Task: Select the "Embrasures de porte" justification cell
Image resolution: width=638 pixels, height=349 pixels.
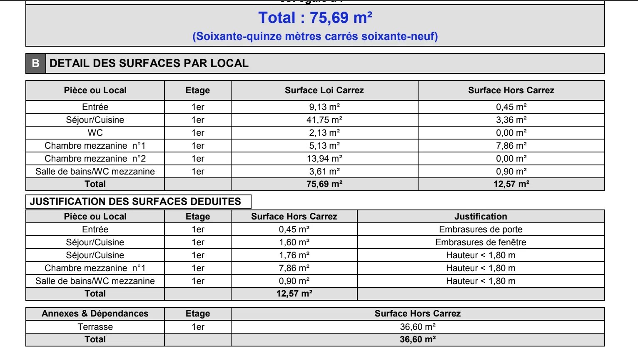Action: pos(481,229)
